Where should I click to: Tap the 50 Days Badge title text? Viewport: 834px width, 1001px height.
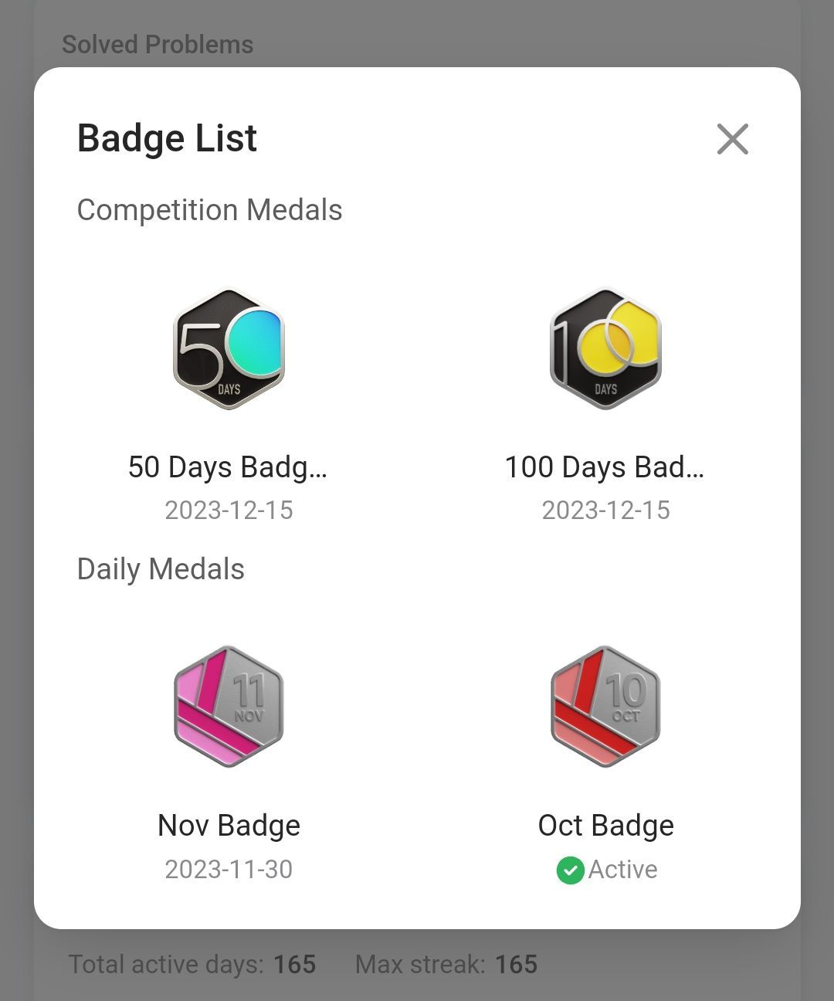tap(228, 467)
